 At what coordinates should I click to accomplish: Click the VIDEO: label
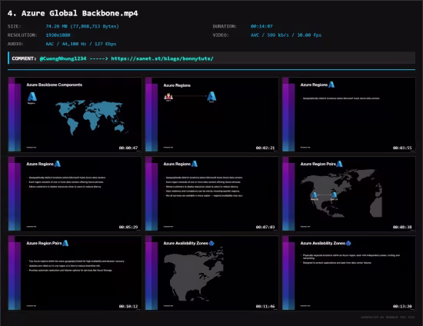(x=221, y=35)
